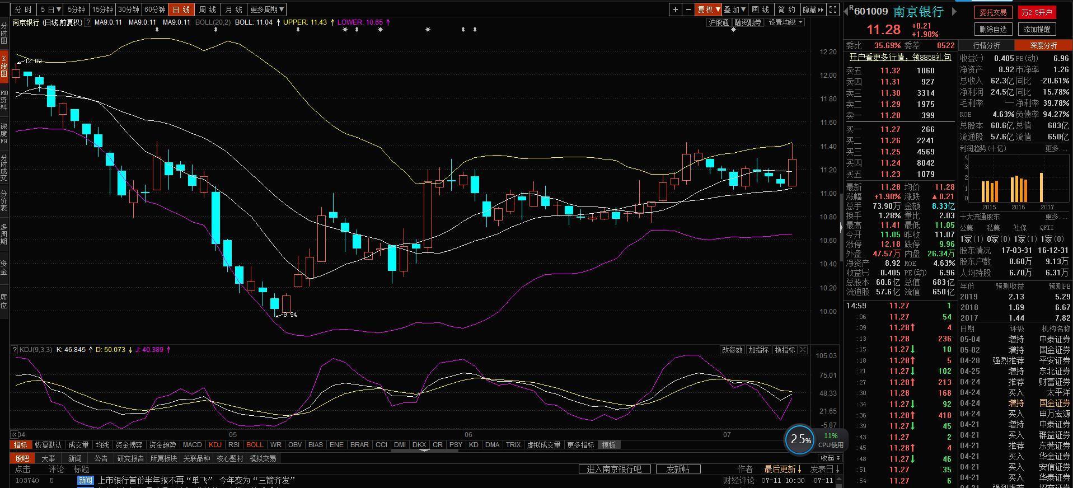Open 研究报告 tab

pyautogui.click(x=130, y=458)
